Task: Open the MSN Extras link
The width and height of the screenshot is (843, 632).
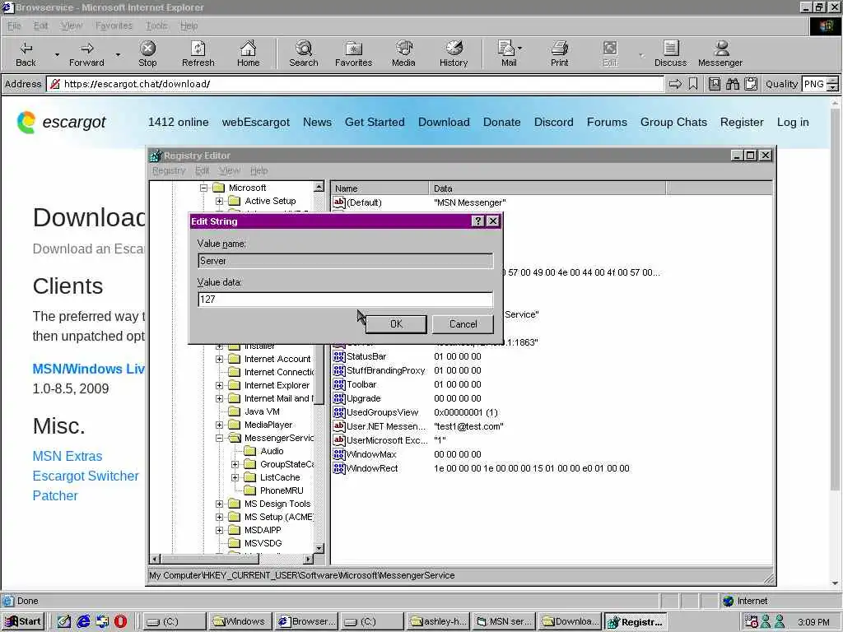Action: tap(68, 456)
